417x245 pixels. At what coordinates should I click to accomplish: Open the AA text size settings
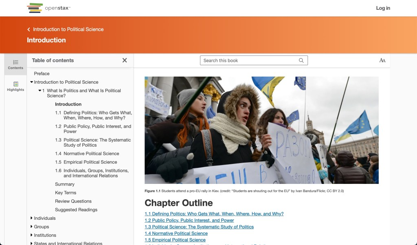382,60
